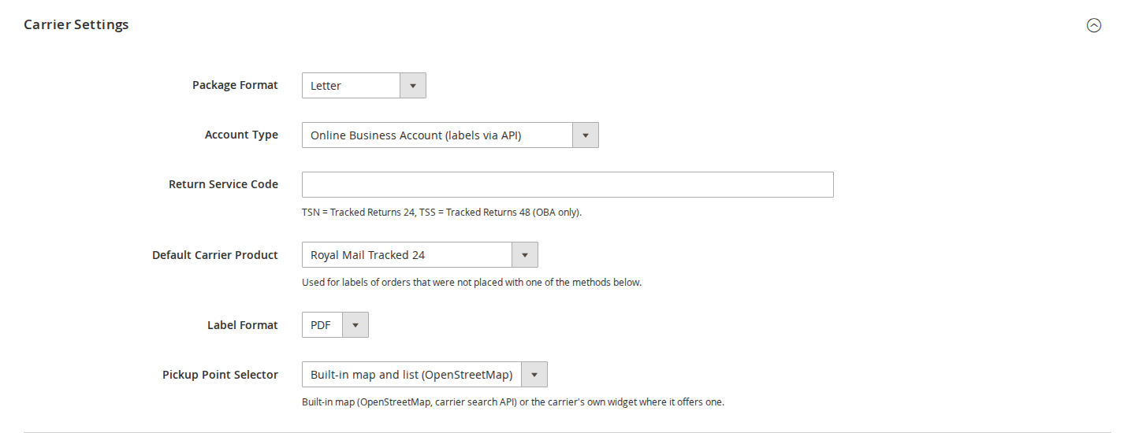The height and width of the screenshot is (433, 1135).
Task: Click the Return Service Code input field
Action: [567, 184]
